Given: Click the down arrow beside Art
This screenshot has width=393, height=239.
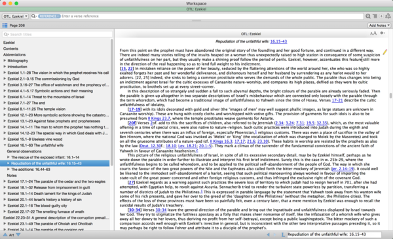Looking at the screenshot, I should 18,234.
